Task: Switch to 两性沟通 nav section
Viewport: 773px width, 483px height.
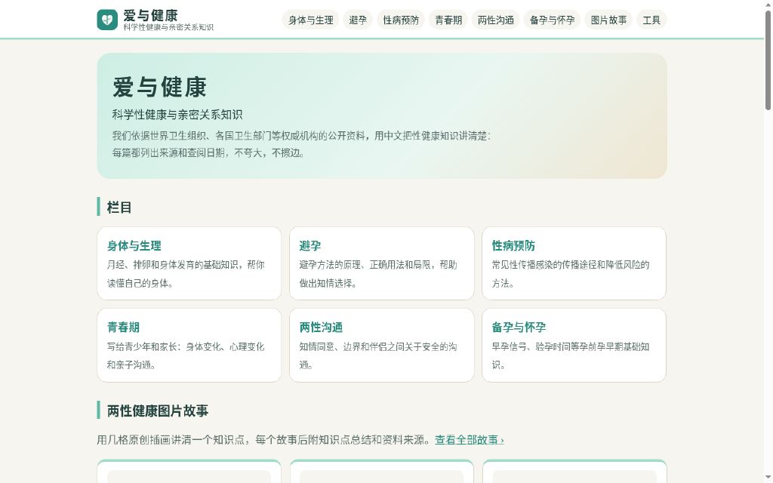Action: point(495,20)
